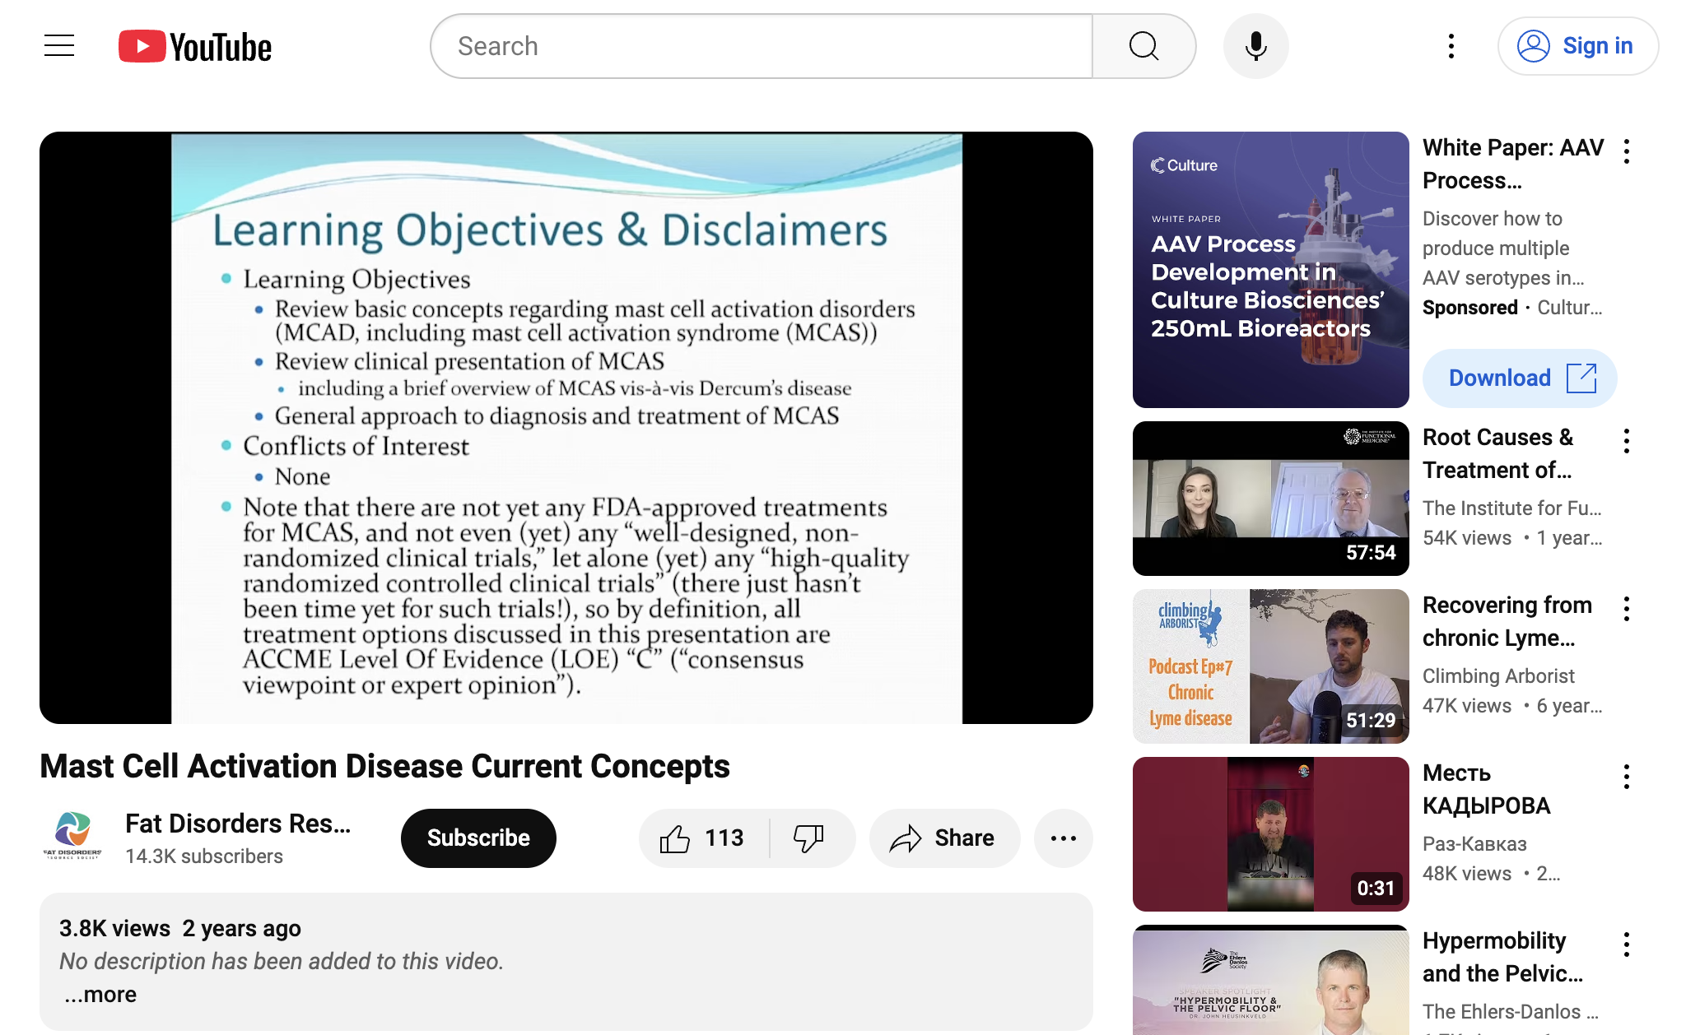Screen dimensions: 1686x1035
Task: Click the Climbing Arborist channel name
Action: coord(1498,676)
